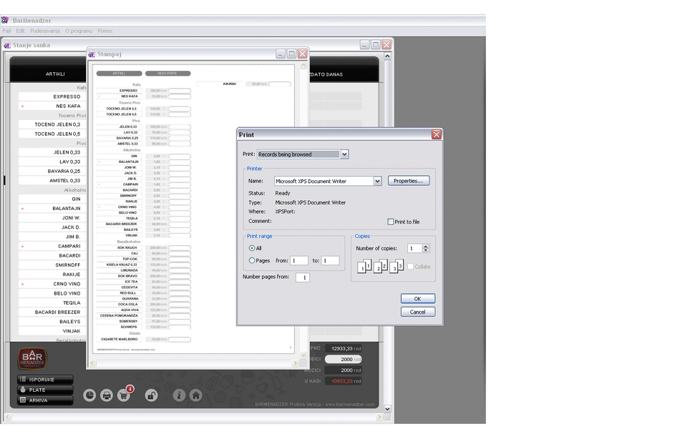The height and width of the screenshot is (439, 680).
Task: Open the O programu menu
Action: pyautogui.click(x=79, y=31)
